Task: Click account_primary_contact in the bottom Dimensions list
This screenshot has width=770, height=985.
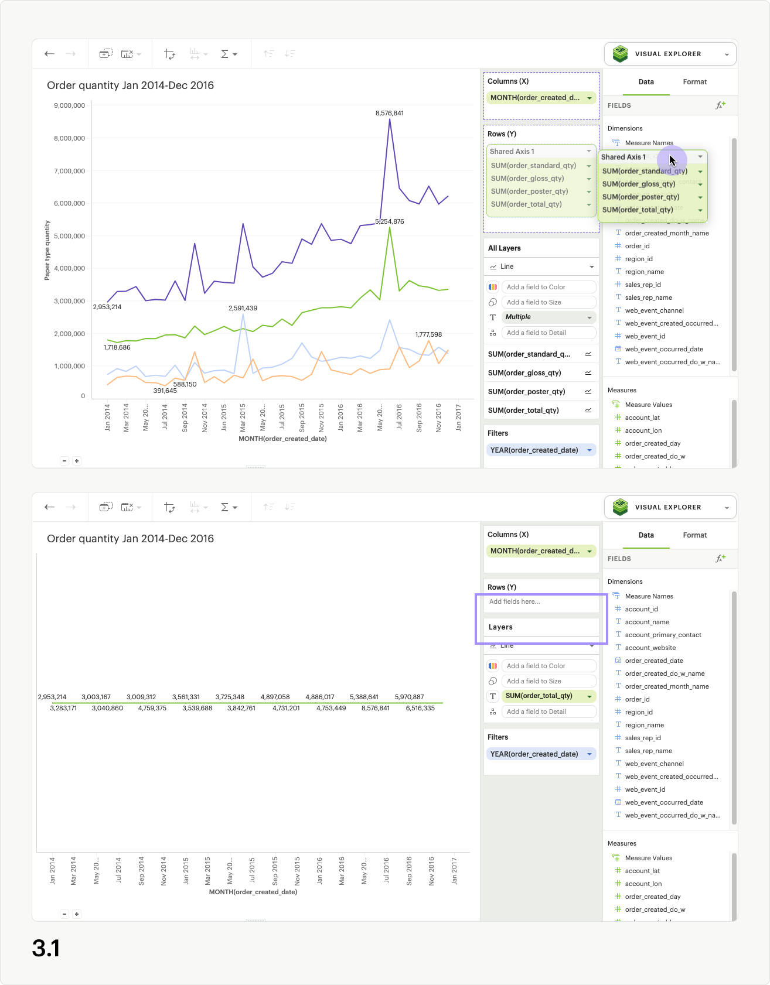Action: [x=663, y=635]
